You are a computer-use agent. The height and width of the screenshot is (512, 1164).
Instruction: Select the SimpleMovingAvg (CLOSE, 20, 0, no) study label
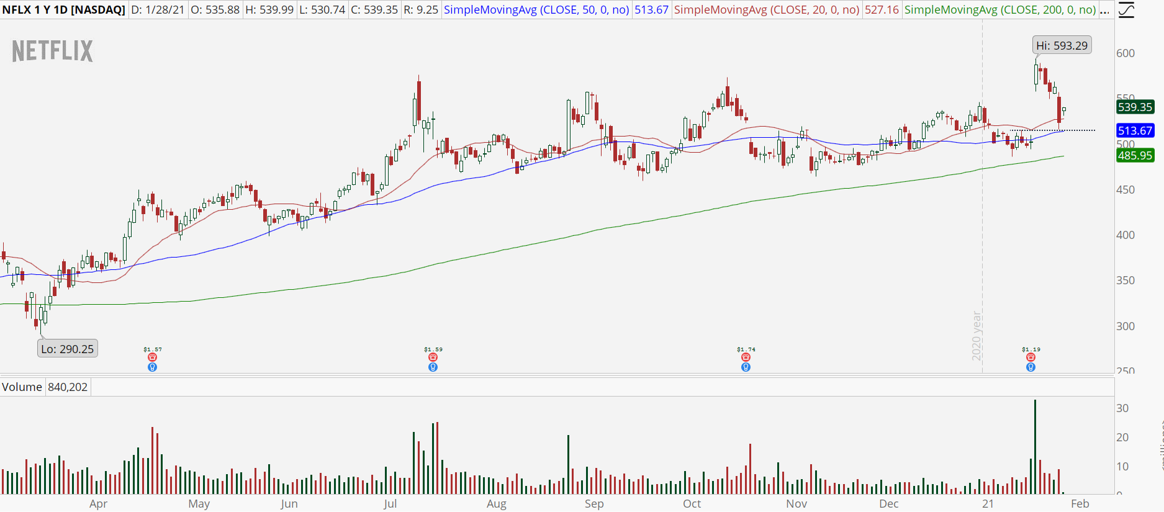pyautogui.click(x=767, y=10)
